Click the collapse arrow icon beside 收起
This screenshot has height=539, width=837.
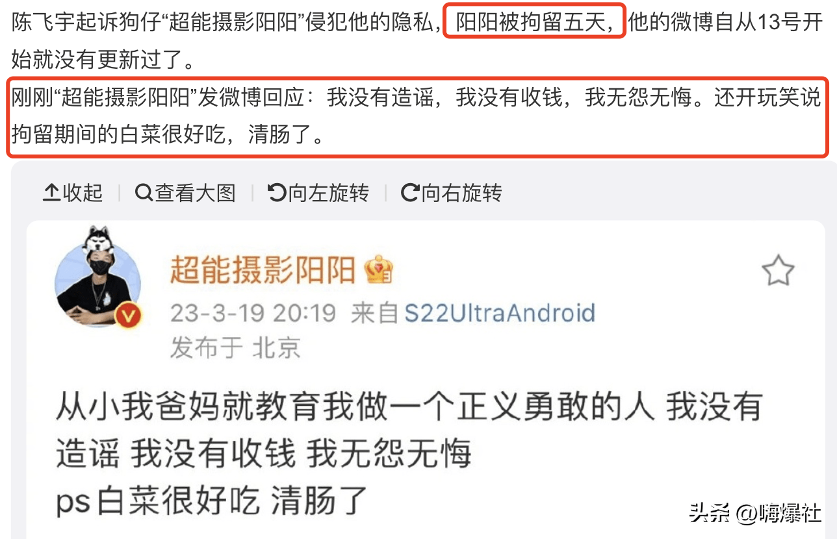(51, 192)
